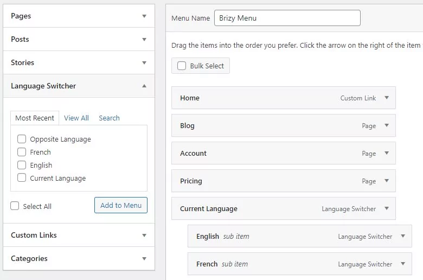Check the Current Language checkbox
423x280 pixels.
(22, 177)
